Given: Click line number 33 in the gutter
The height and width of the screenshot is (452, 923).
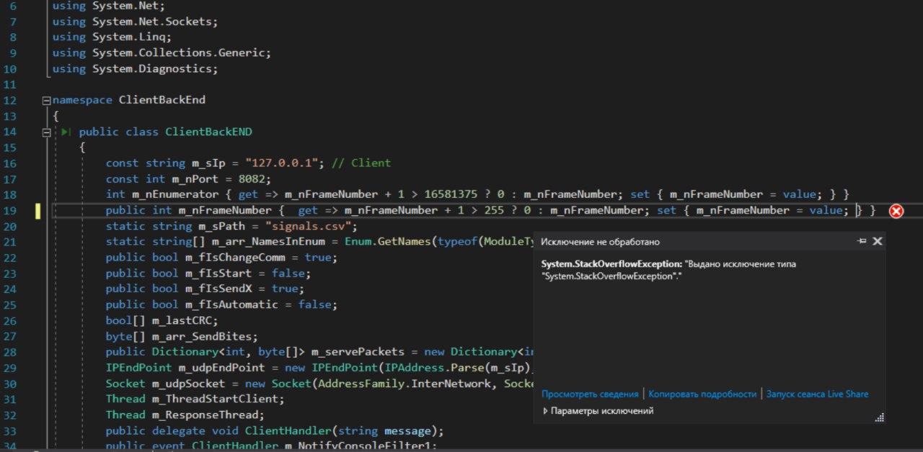Looking at the screenshot, I should click(x=10, y=431).
